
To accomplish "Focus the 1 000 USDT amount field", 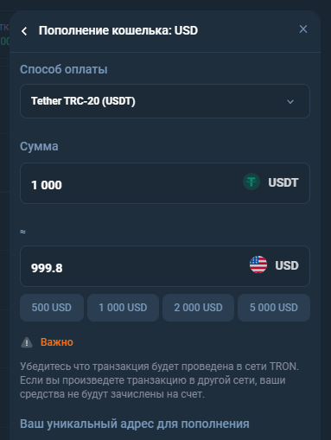I will (x=165, y=183).
